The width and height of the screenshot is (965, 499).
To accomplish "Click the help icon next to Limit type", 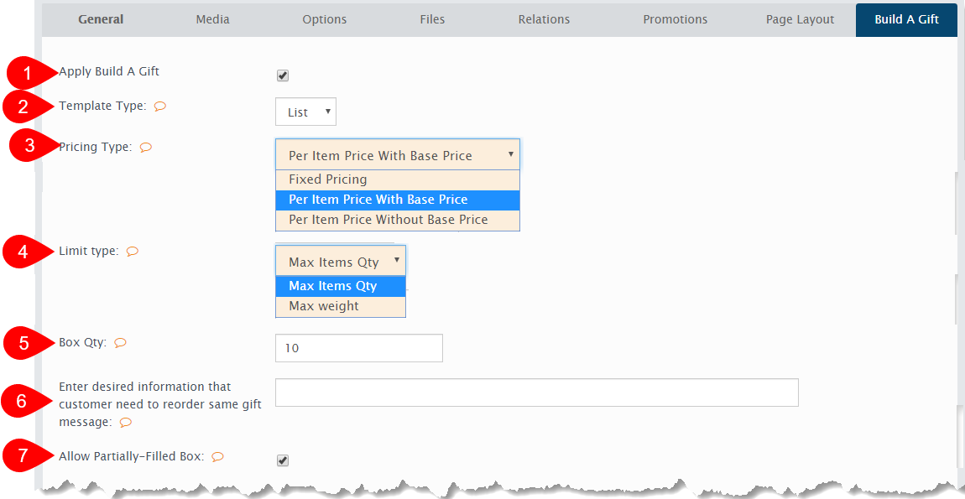I will tap(132, 251).
